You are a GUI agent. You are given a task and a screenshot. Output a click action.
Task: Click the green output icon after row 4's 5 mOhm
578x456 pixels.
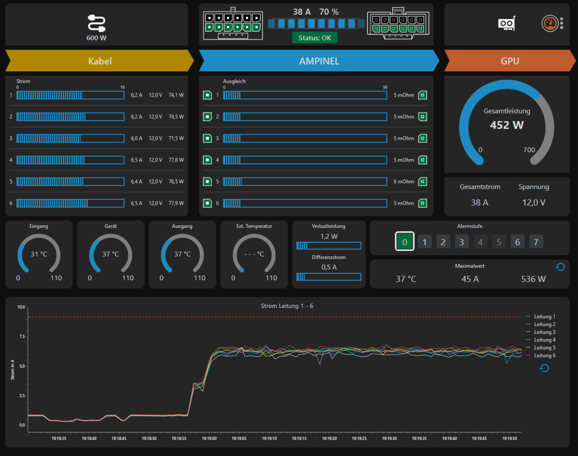pyautogui.click(x=422, y=160)
